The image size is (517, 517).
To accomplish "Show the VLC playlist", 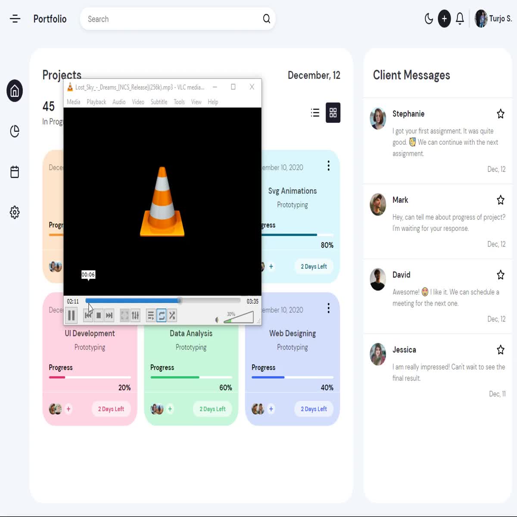I will click(x=150, y=315).
